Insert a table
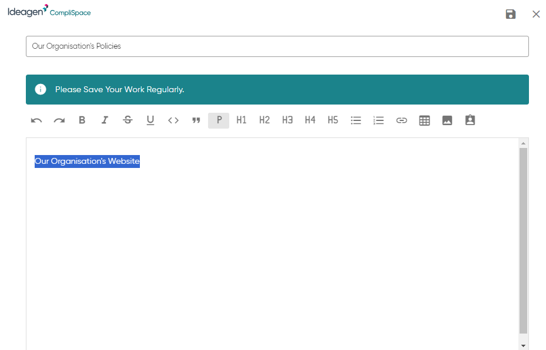 click(424, 120)
